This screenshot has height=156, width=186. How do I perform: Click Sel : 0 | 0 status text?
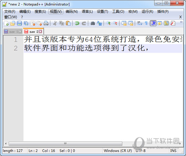[x=67, y=151]
